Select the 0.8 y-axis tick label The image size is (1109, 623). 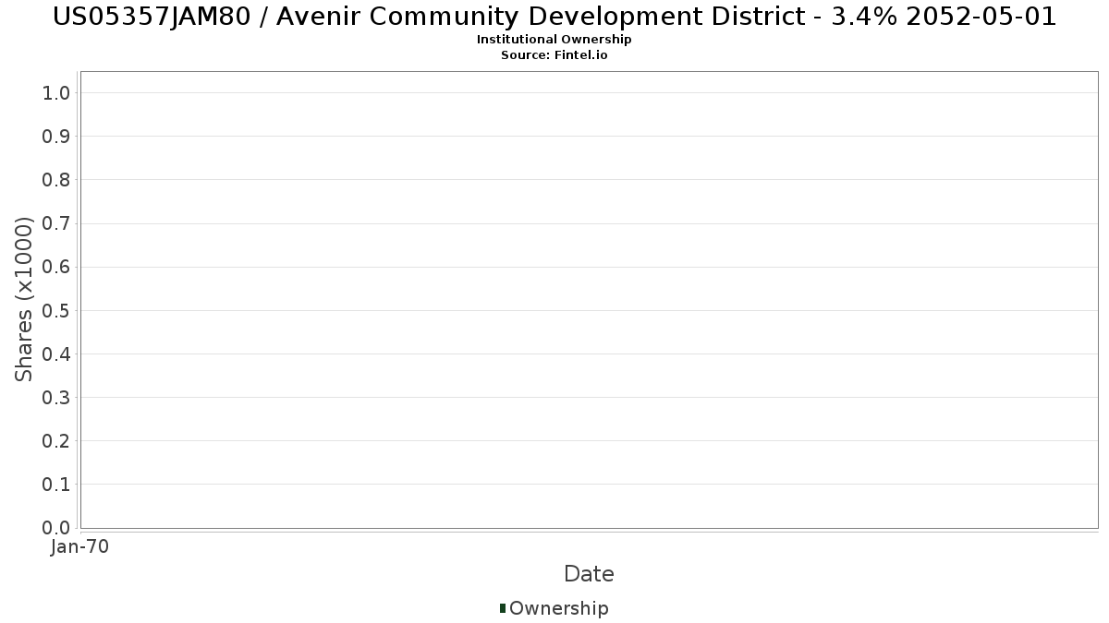click(x=56, y=180)
